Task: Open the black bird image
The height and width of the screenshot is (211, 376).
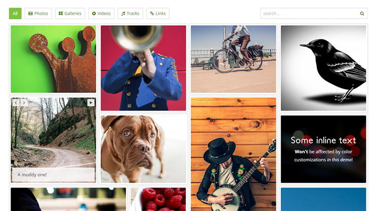Action: [323, 68]
